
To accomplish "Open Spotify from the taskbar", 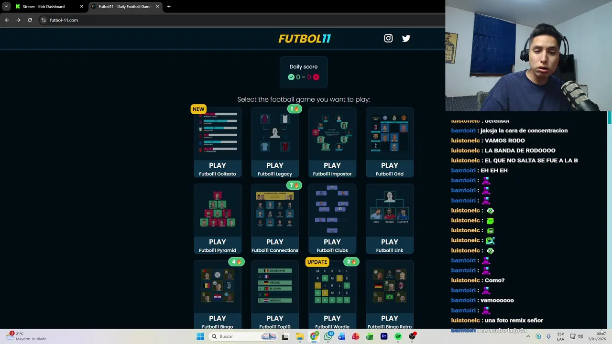I will pyautogui.click(x=398, y=336).
